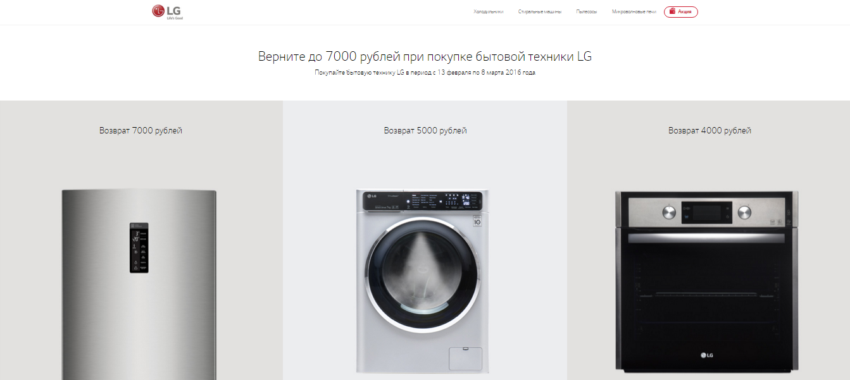Viewport: 850px width, 380px height.
Task: Click the Возврат 5000 рублей heading
Action: (x=425, y=131)
